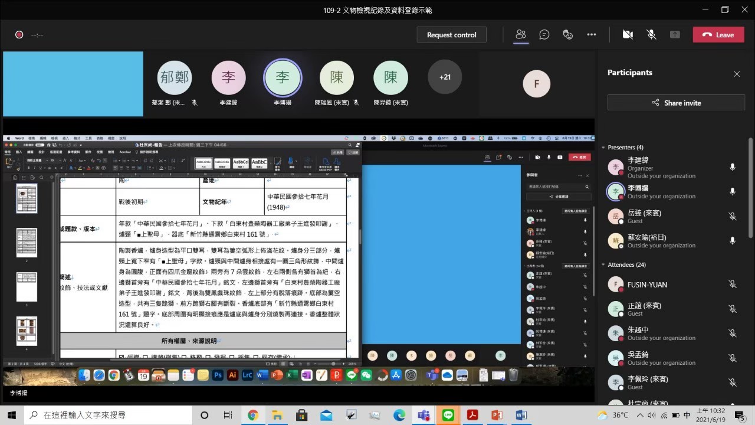Click the show participants icon
Image resolution: width=755 pixels, height=425 pixels.
click(x=520, y=35)
